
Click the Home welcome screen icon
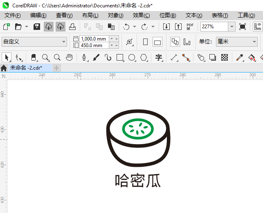tap(4, 68)
